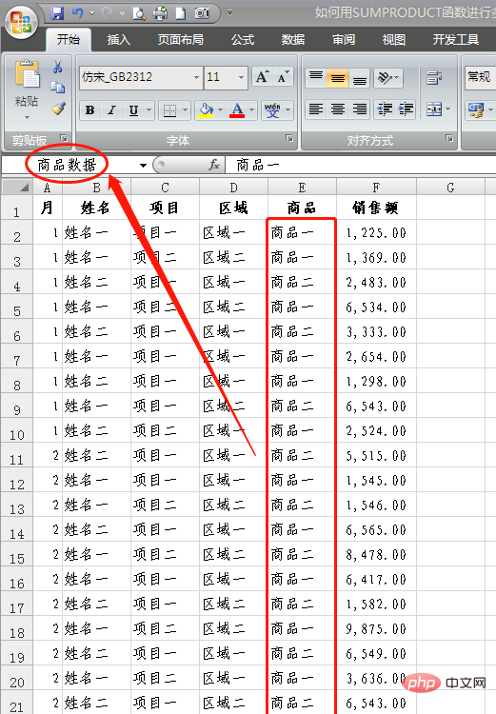Increase the font size
Image resolution: width=496 pixels, height=714 pixels.
tap(263, 76)
